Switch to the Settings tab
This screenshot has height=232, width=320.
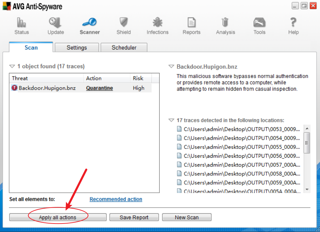77,47
